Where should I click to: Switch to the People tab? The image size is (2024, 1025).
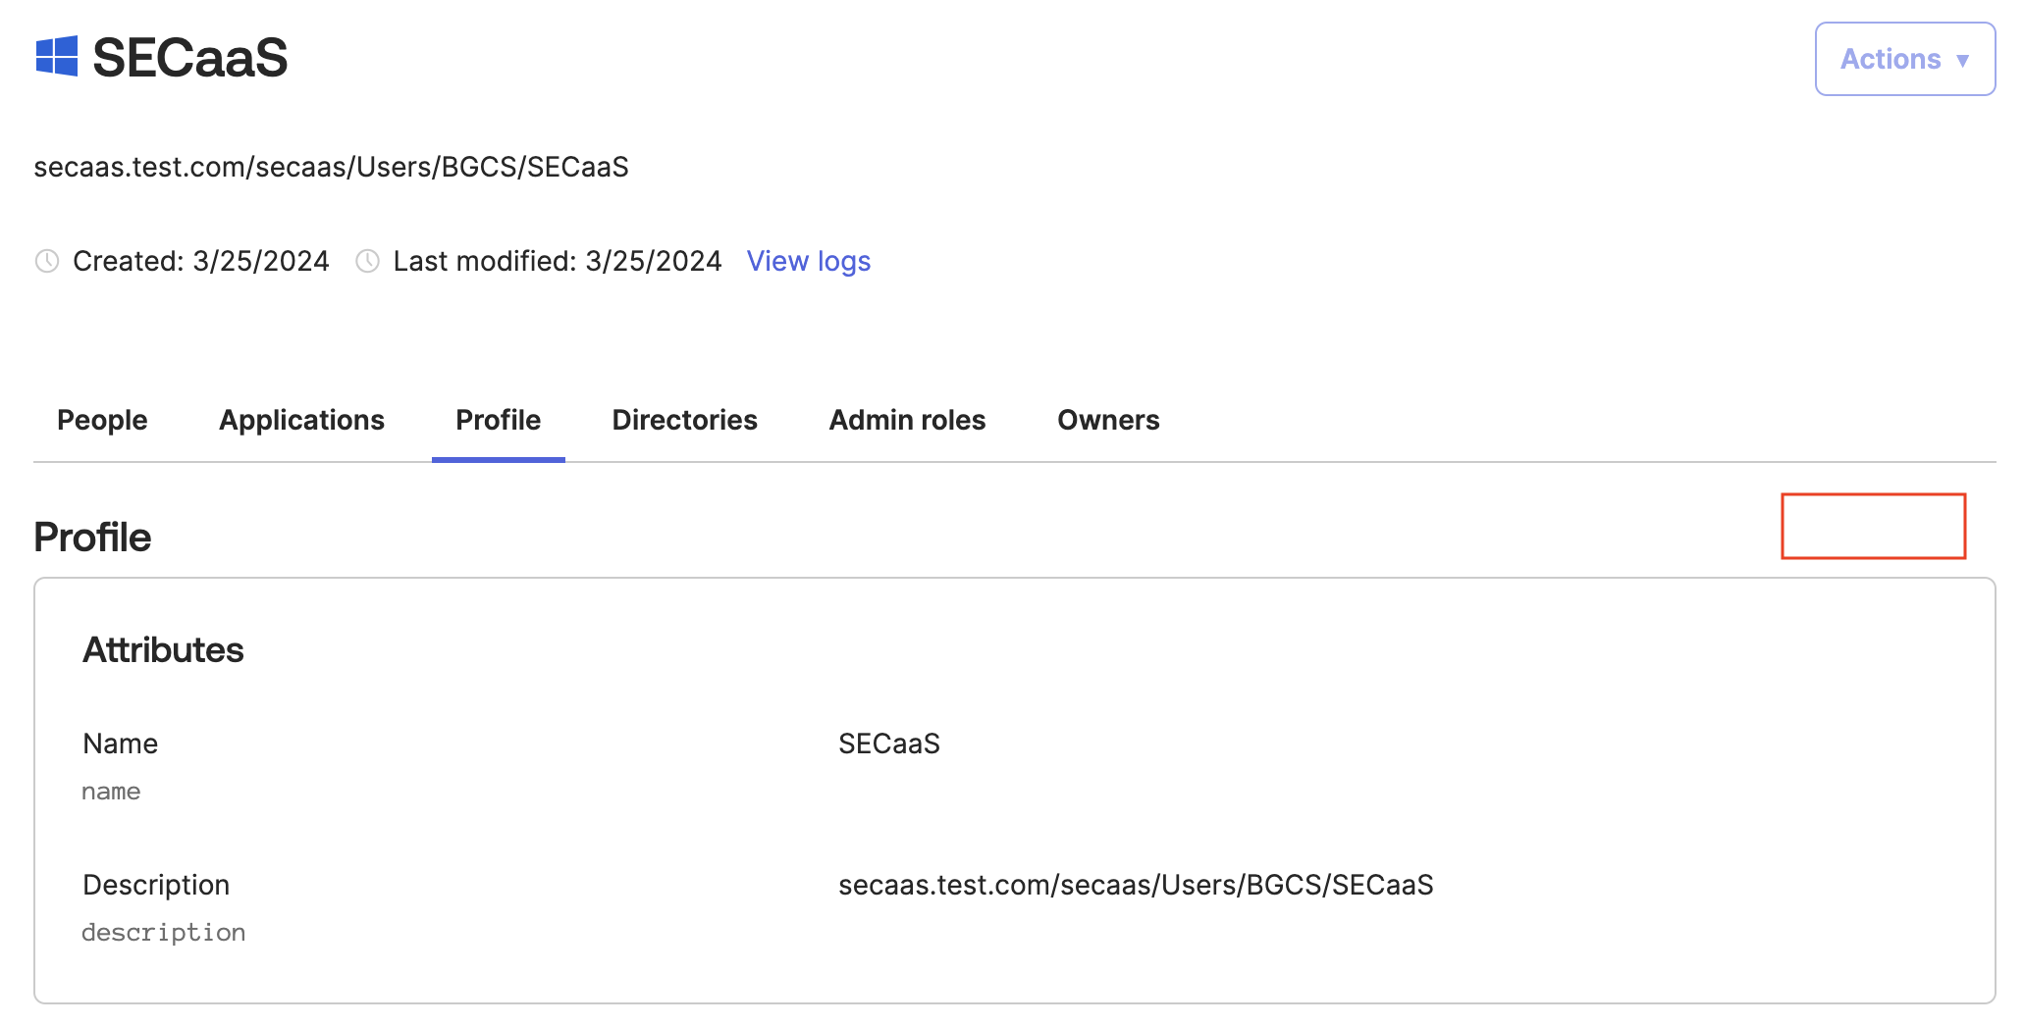point(102,420)
